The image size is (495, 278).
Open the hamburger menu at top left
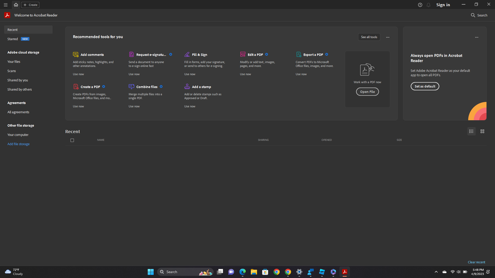point(6,5)
